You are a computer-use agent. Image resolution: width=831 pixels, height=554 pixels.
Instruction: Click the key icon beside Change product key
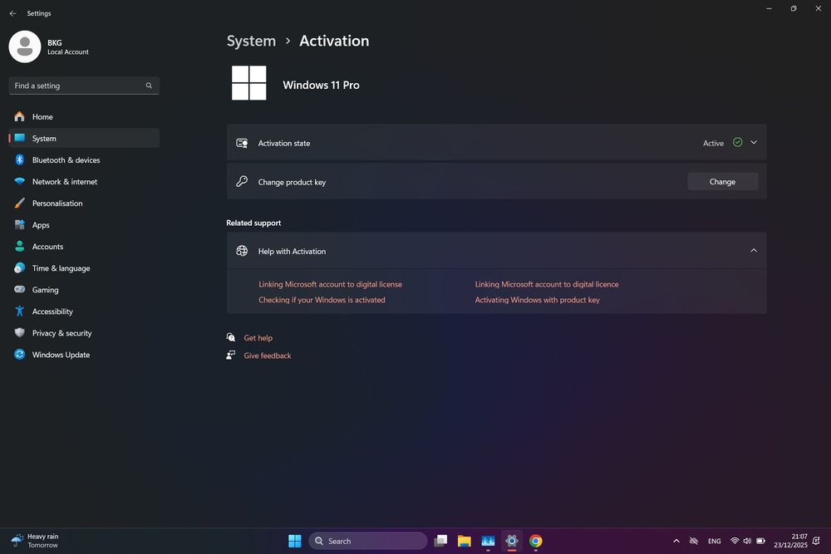pyautogui.click(x=242, y=181)
